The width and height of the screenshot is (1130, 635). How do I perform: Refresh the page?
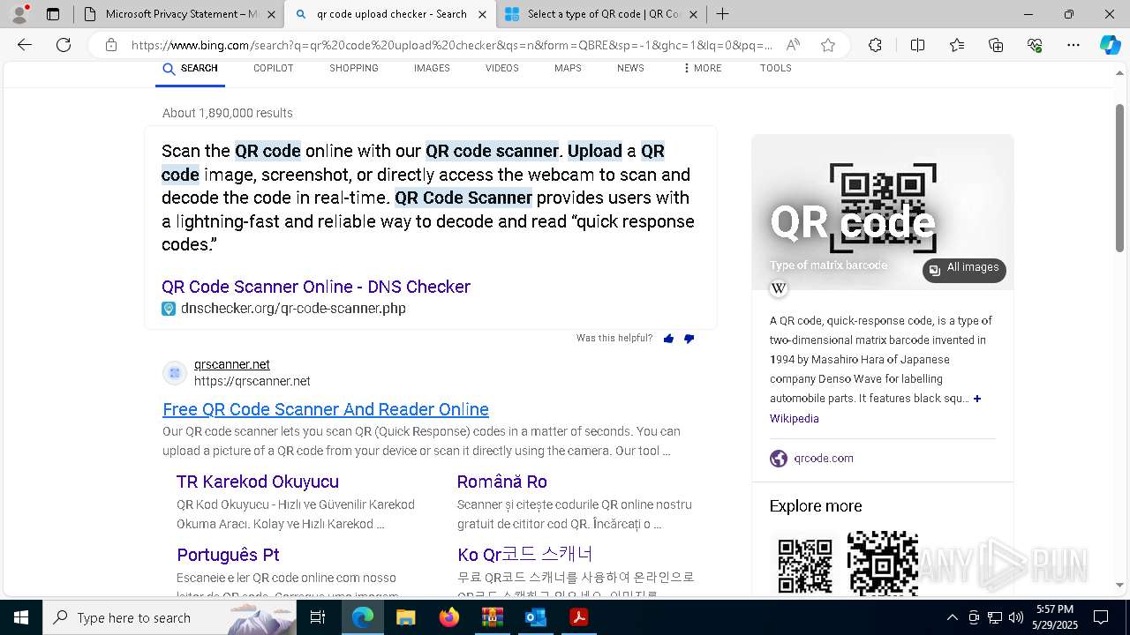point(64,45)
